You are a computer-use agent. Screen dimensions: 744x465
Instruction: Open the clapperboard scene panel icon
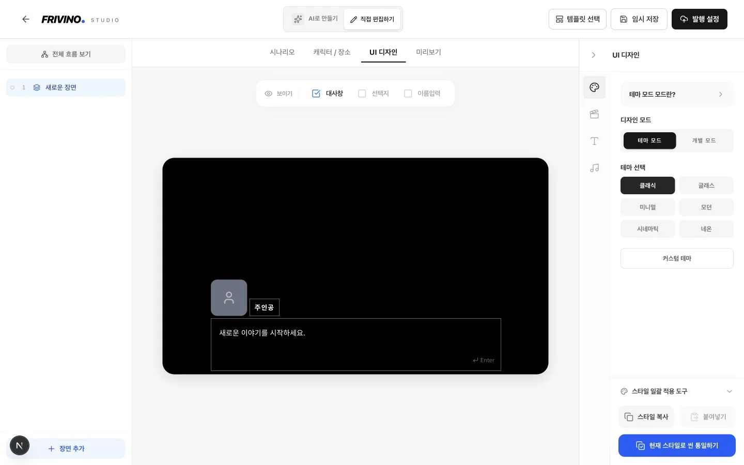tap(594, 114)
